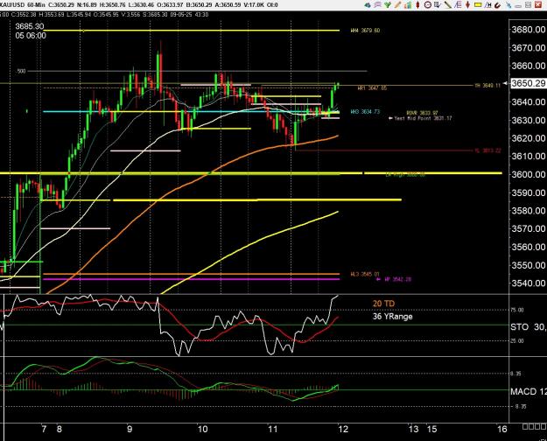Screen dimensions: 547x441
Task: Click the green puzzle-piece toolbar icon
Action: pyautogui.click(x=388, y=5)
